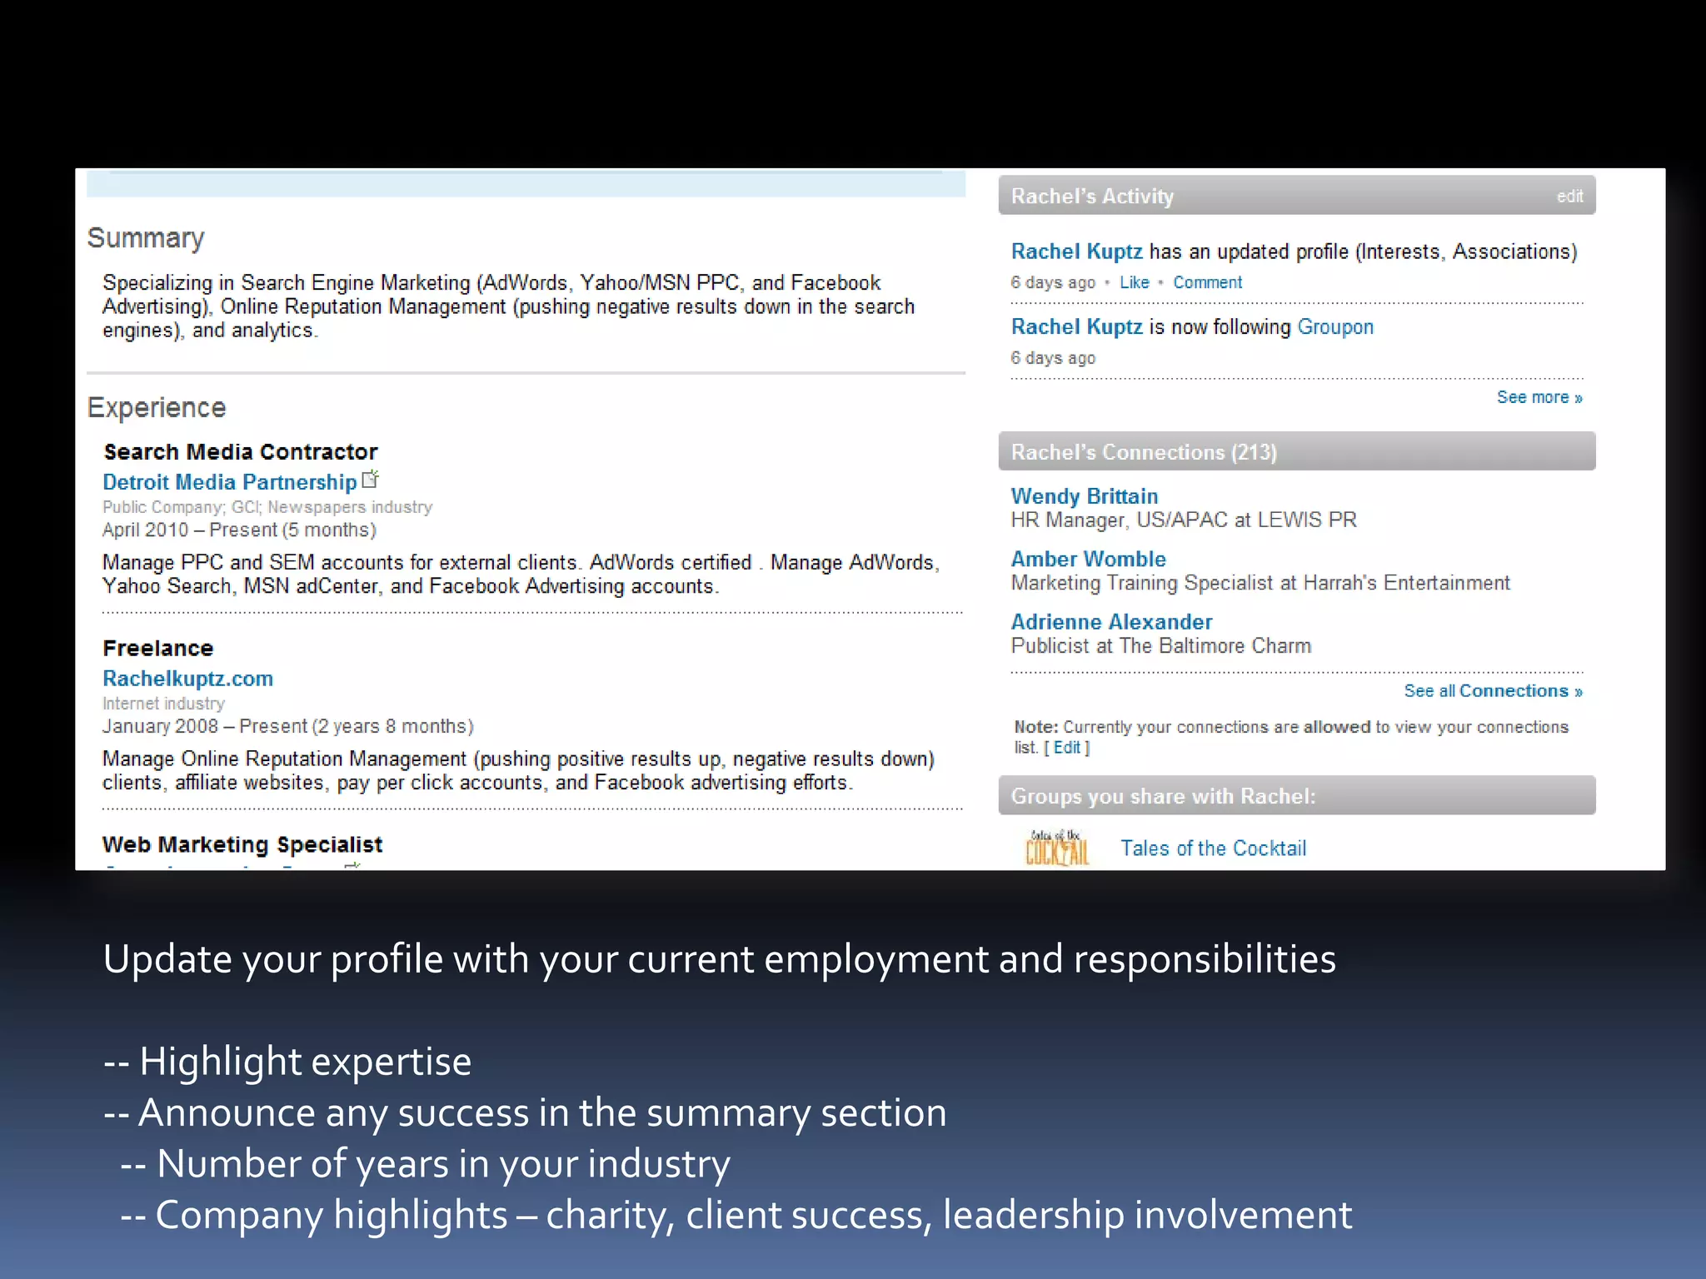1706x1279 pixels.
Task: View Wendy Brittain's profile
Action: [1084, 496]
